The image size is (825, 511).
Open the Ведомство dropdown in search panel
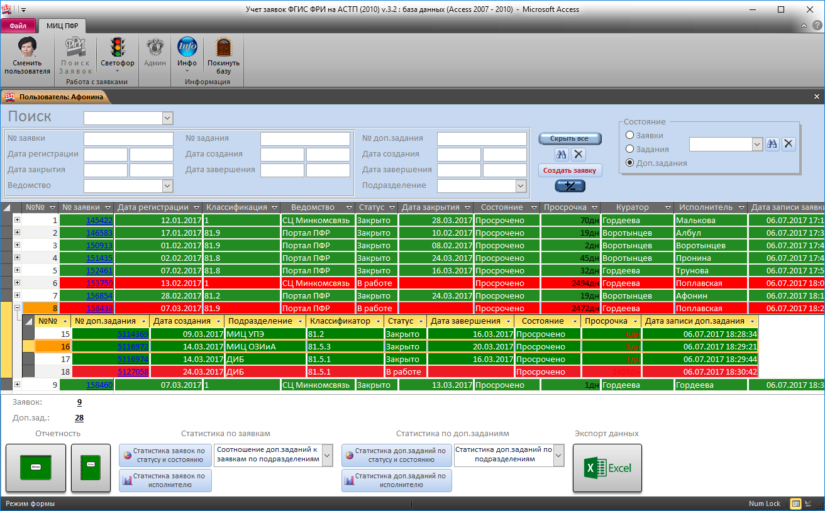[x=167, y=185]
